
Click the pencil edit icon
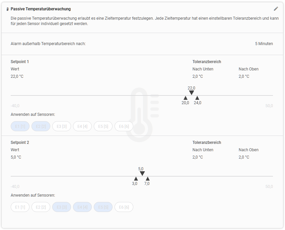pos(276,9)
